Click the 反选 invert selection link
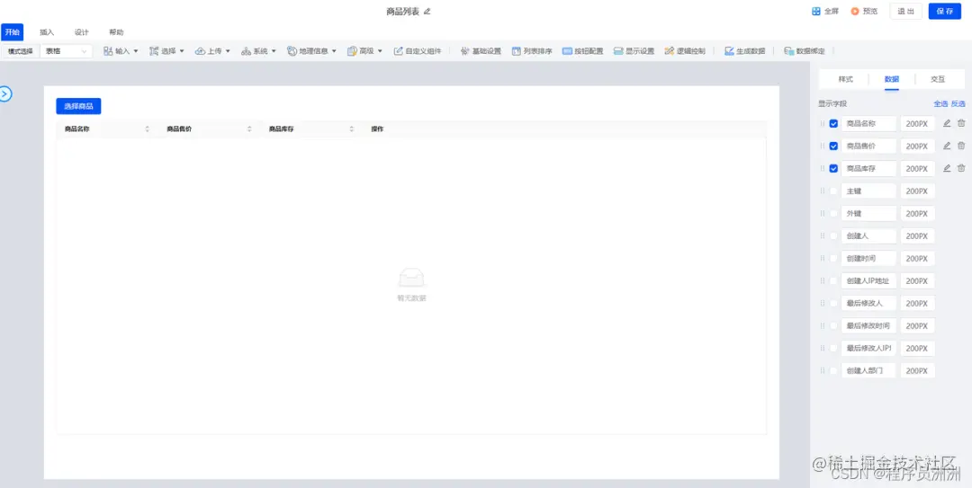This screenshot has width=972, height=488. click(958, 104)
